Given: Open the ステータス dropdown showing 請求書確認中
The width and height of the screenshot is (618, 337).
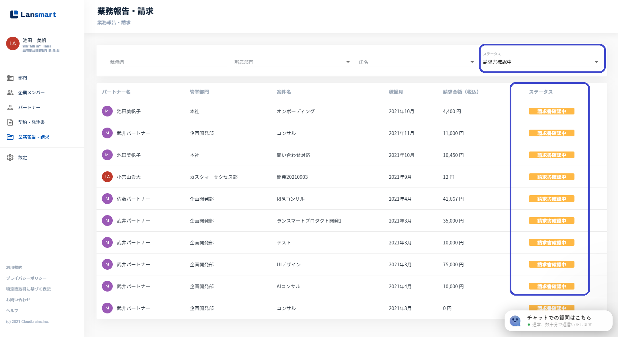Looking at the screenshot, I should pos(596,62).
